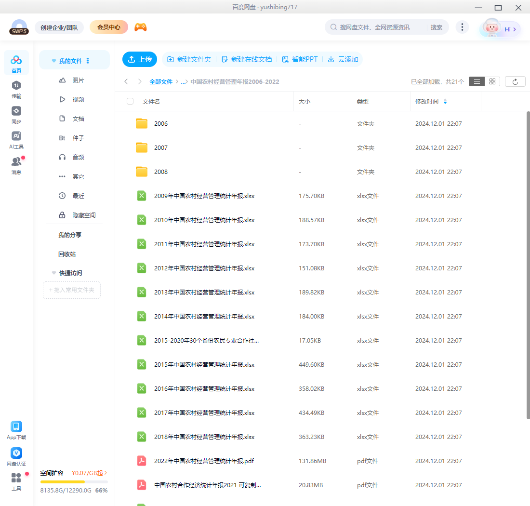
Task: Click 智能PPT button
Action: pyautogui.click(x=300, y=59)
